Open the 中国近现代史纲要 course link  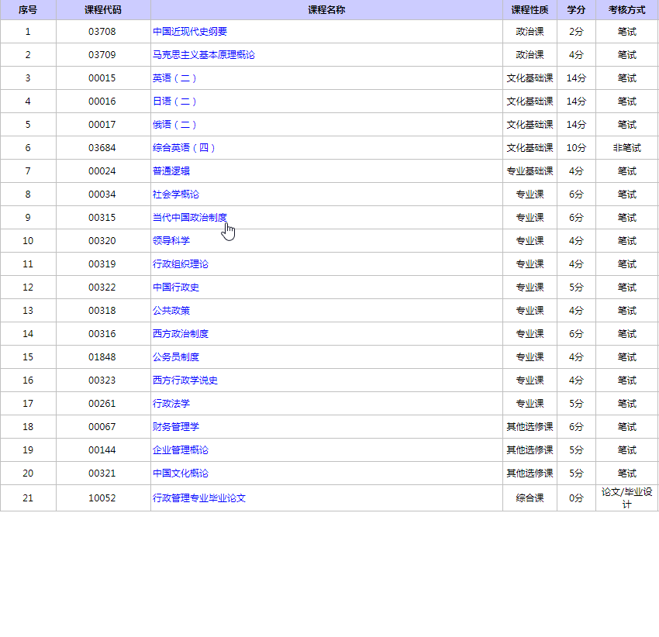(x=189, y=32)
